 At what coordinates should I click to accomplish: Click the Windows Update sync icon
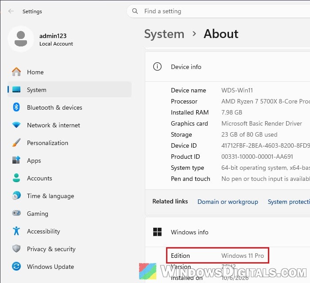[16, 267]
